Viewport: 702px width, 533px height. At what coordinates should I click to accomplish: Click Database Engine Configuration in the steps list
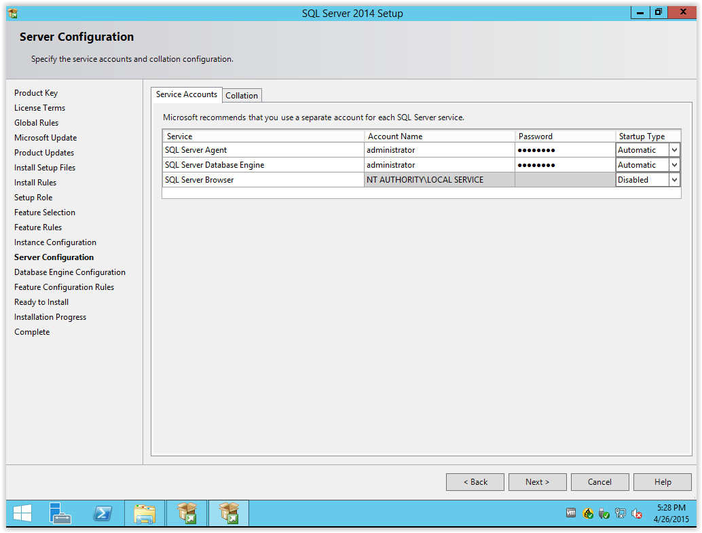click(x=69, y=272)
